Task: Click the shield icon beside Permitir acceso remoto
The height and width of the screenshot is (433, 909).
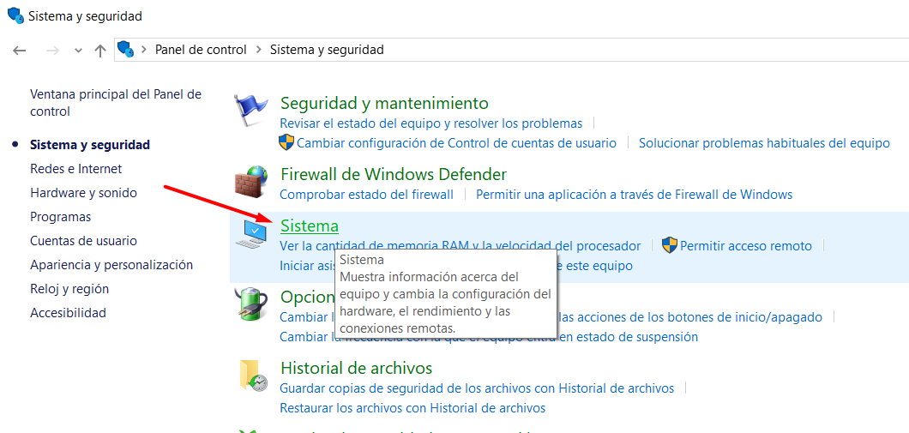Action: [x=670, y=246]
